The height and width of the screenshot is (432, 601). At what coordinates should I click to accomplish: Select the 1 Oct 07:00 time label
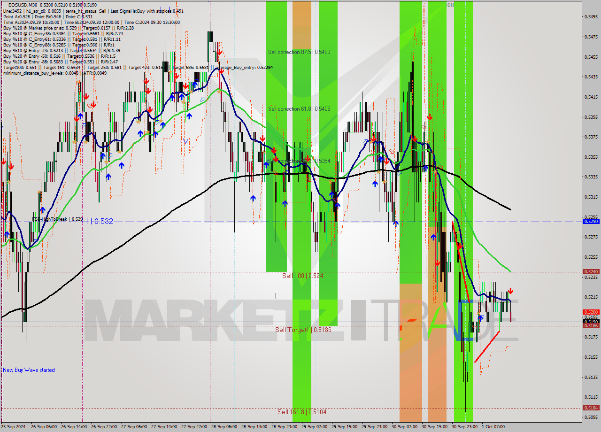(x=492, y=427)
